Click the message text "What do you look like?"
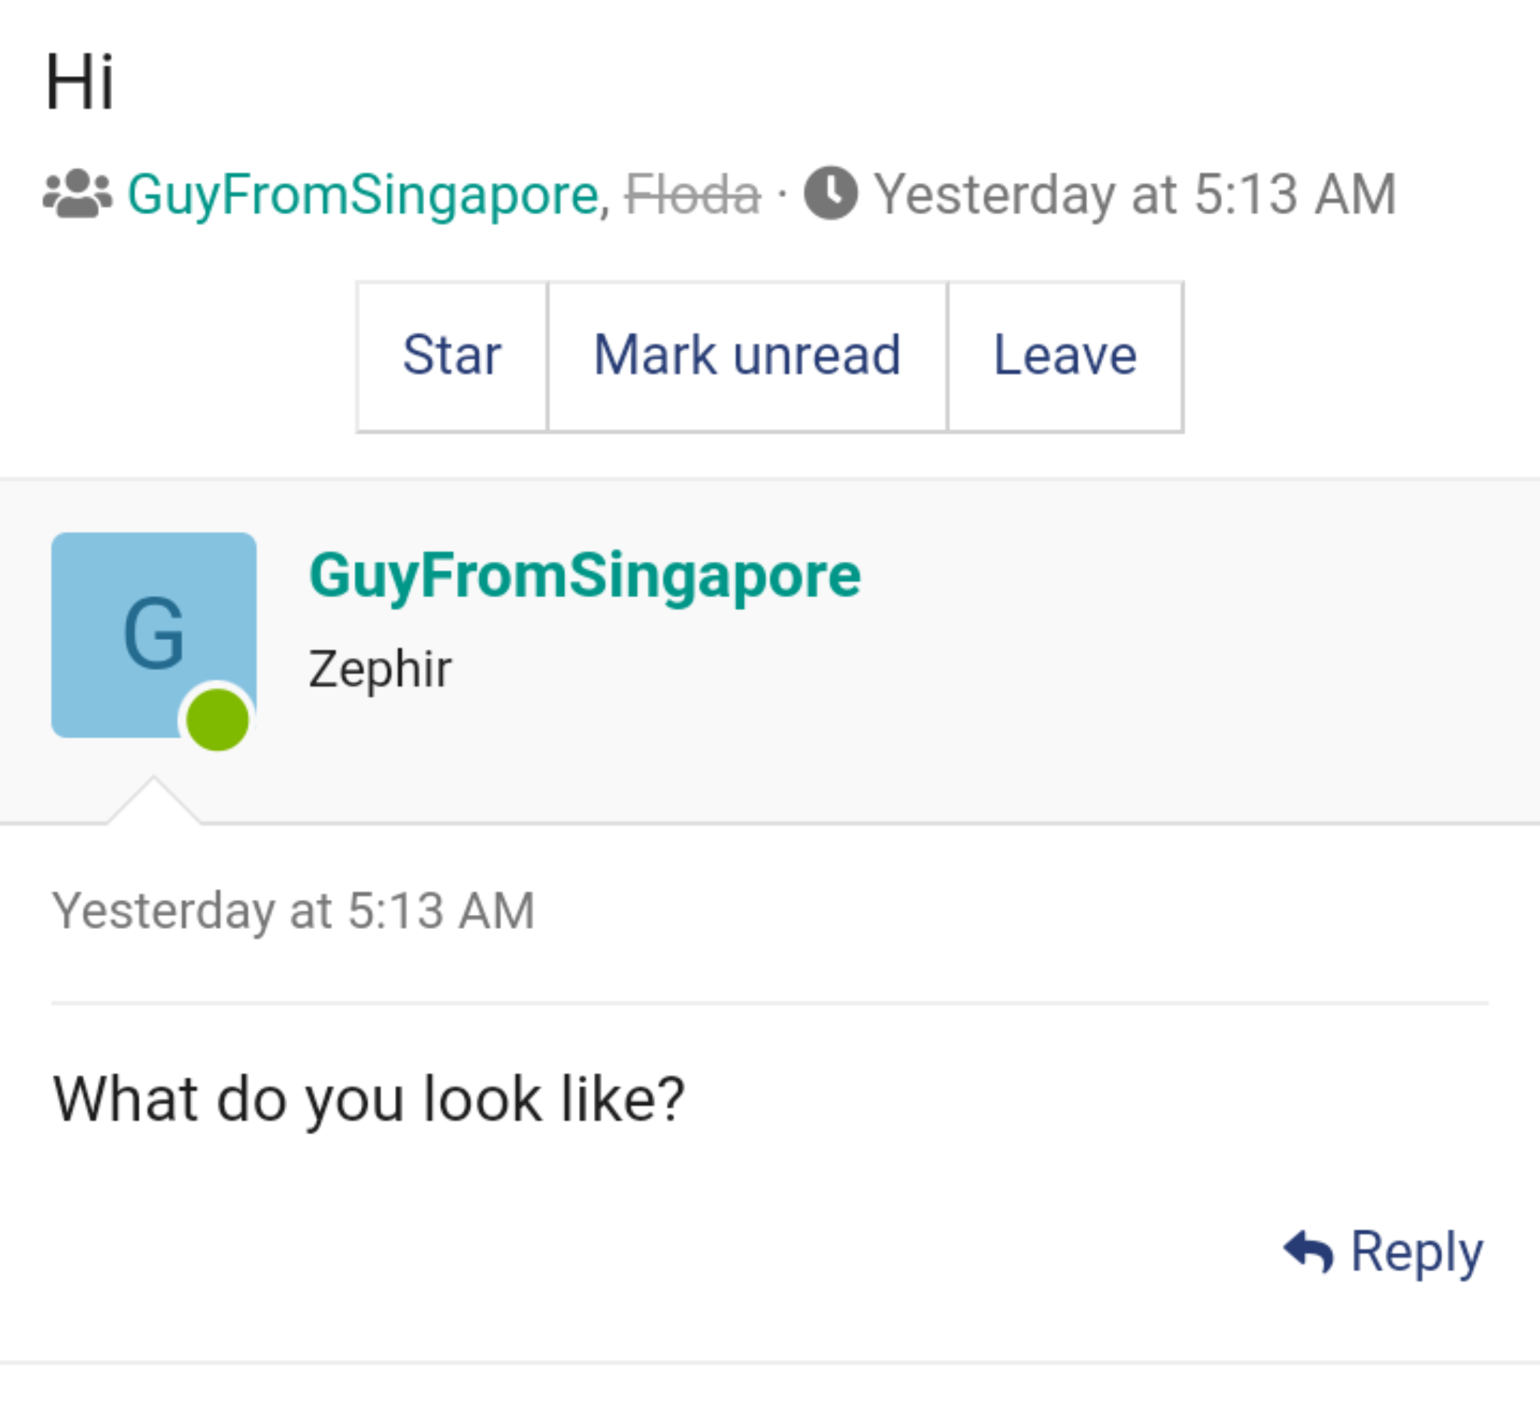The width and height of the screenshot is (1540, 1427). pyautogui.click(x=368, y=1099)
